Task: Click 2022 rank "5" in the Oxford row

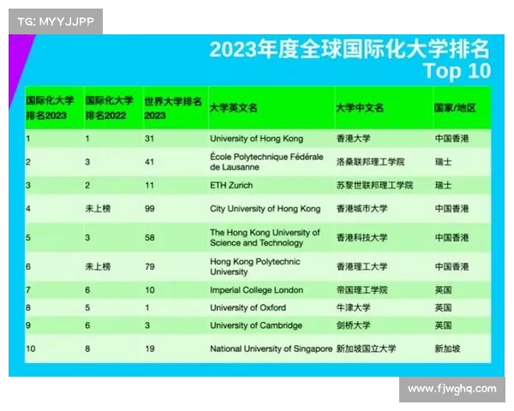Action: [87, 307]
